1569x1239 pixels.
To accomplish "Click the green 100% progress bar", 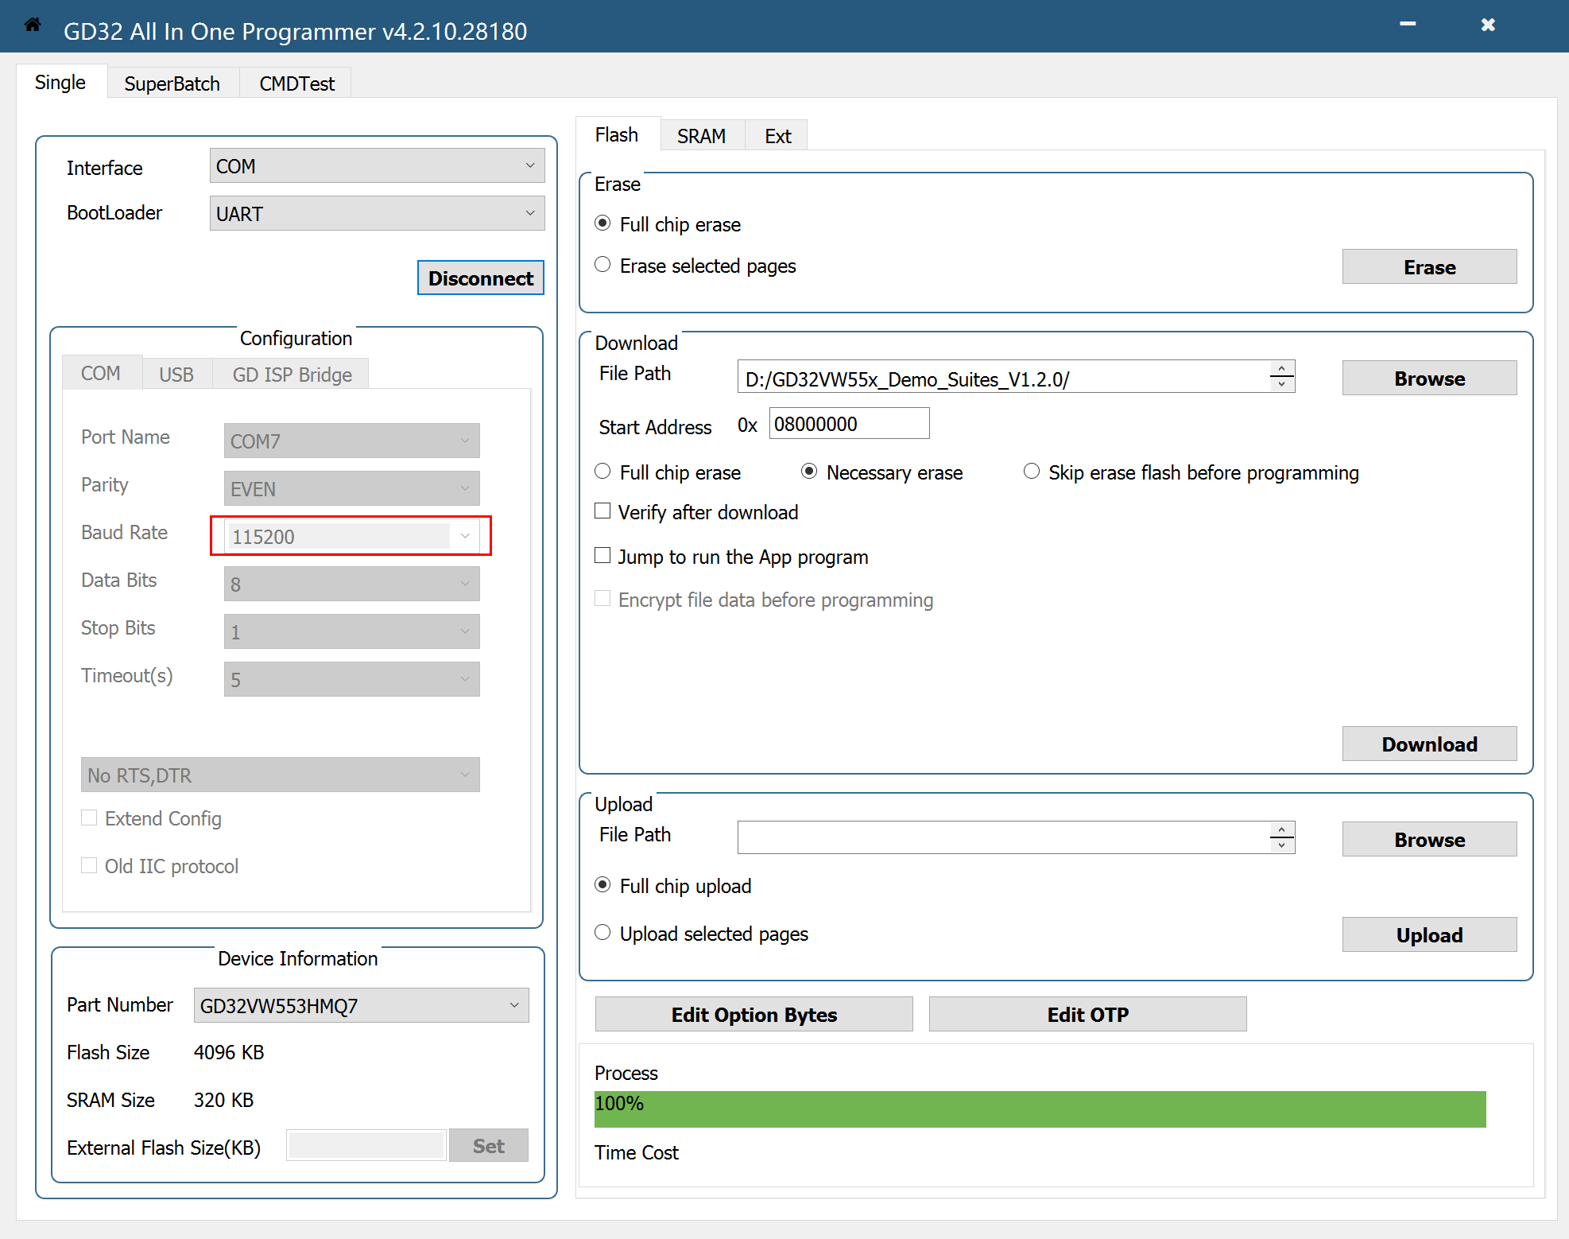I will coord(1040,1109).
